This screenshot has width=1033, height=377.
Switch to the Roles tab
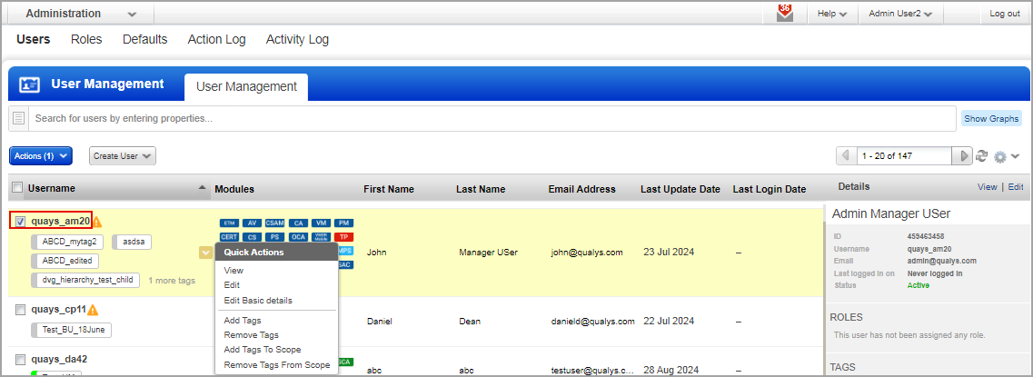pyautogui.click(x=86, y=40)
